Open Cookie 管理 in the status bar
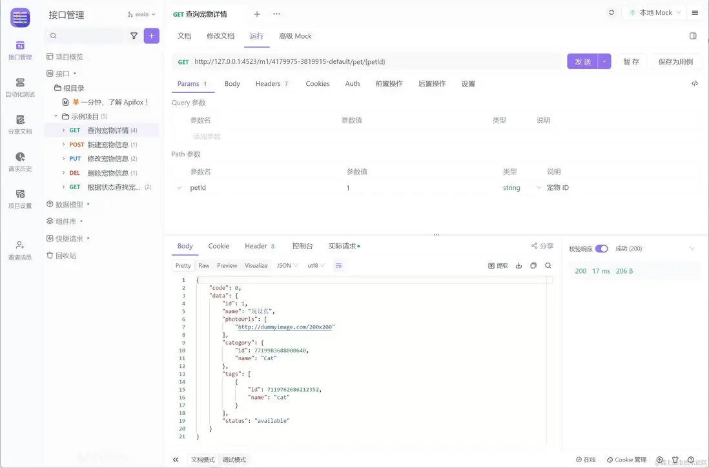 tap(626, 460)
